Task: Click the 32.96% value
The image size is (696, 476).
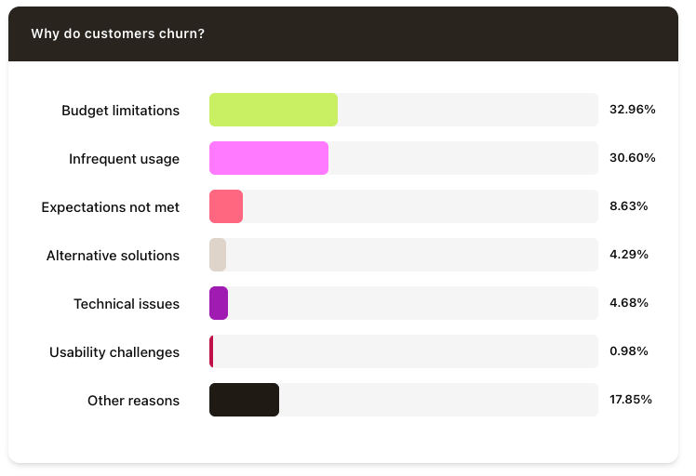Action: 633,110
